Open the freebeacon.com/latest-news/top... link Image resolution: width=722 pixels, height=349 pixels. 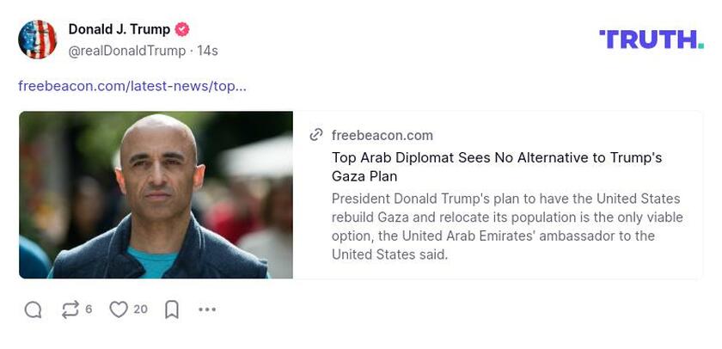click(x=132, y=86)
